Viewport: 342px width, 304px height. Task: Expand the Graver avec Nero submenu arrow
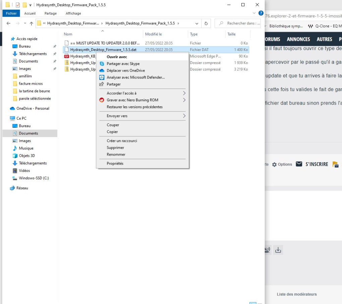[x=184, y=100]
